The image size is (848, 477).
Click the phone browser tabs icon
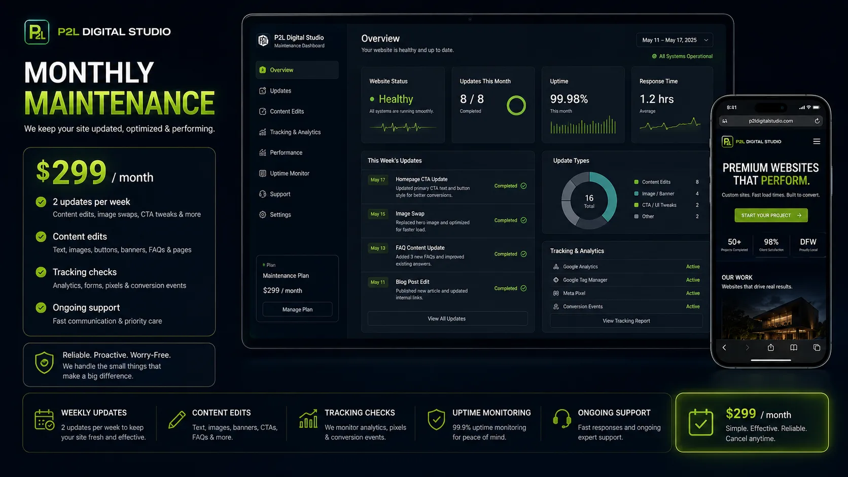(817, 348)
